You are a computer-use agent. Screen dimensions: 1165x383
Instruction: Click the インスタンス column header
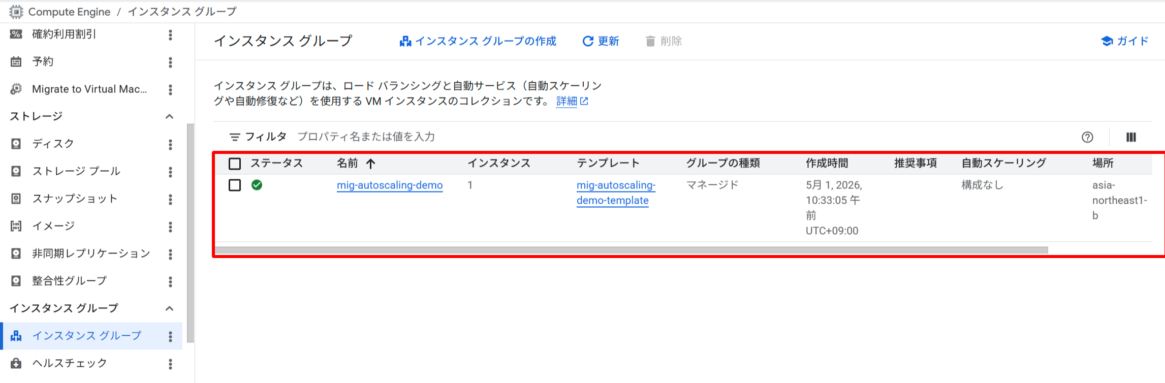[499, 163]
